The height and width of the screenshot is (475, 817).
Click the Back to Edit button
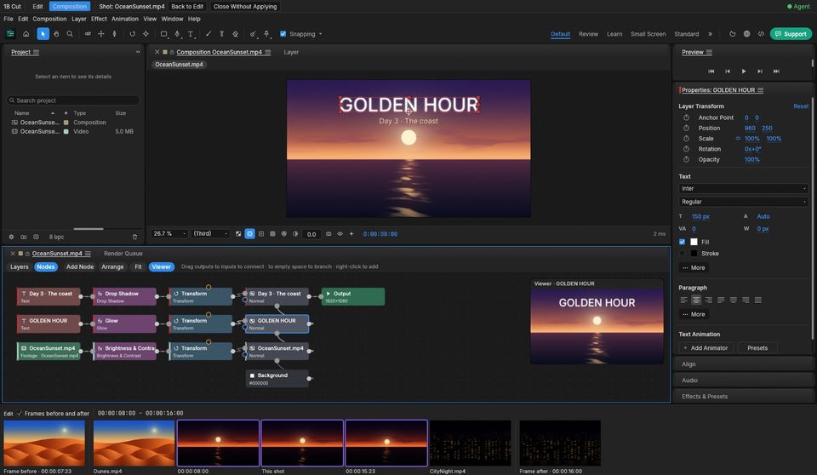(x=187, y=6)
